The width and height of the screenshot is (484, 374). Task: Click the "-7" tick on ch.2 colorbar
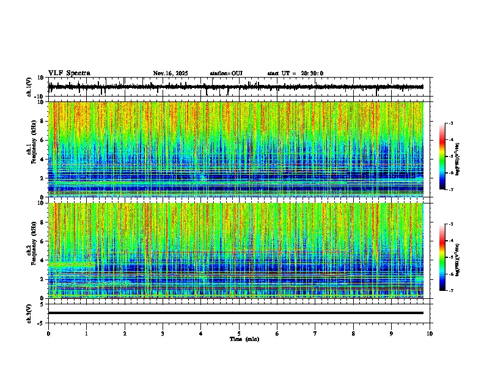(x=450, y=291)
